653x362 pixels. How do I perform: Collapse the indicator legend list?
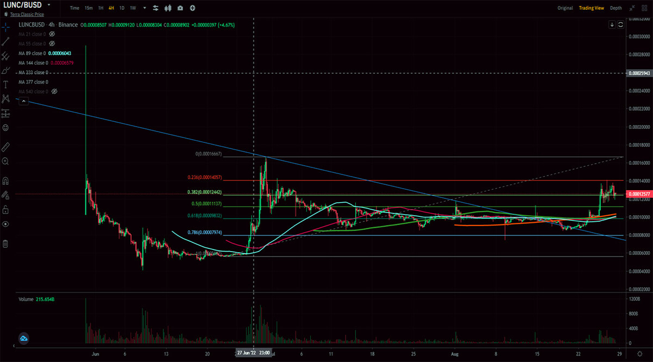click(23, 101)
